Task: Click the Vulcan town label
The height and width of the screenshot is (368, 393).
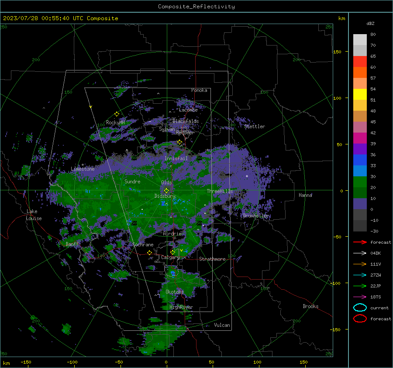Action: click(222, 325)
